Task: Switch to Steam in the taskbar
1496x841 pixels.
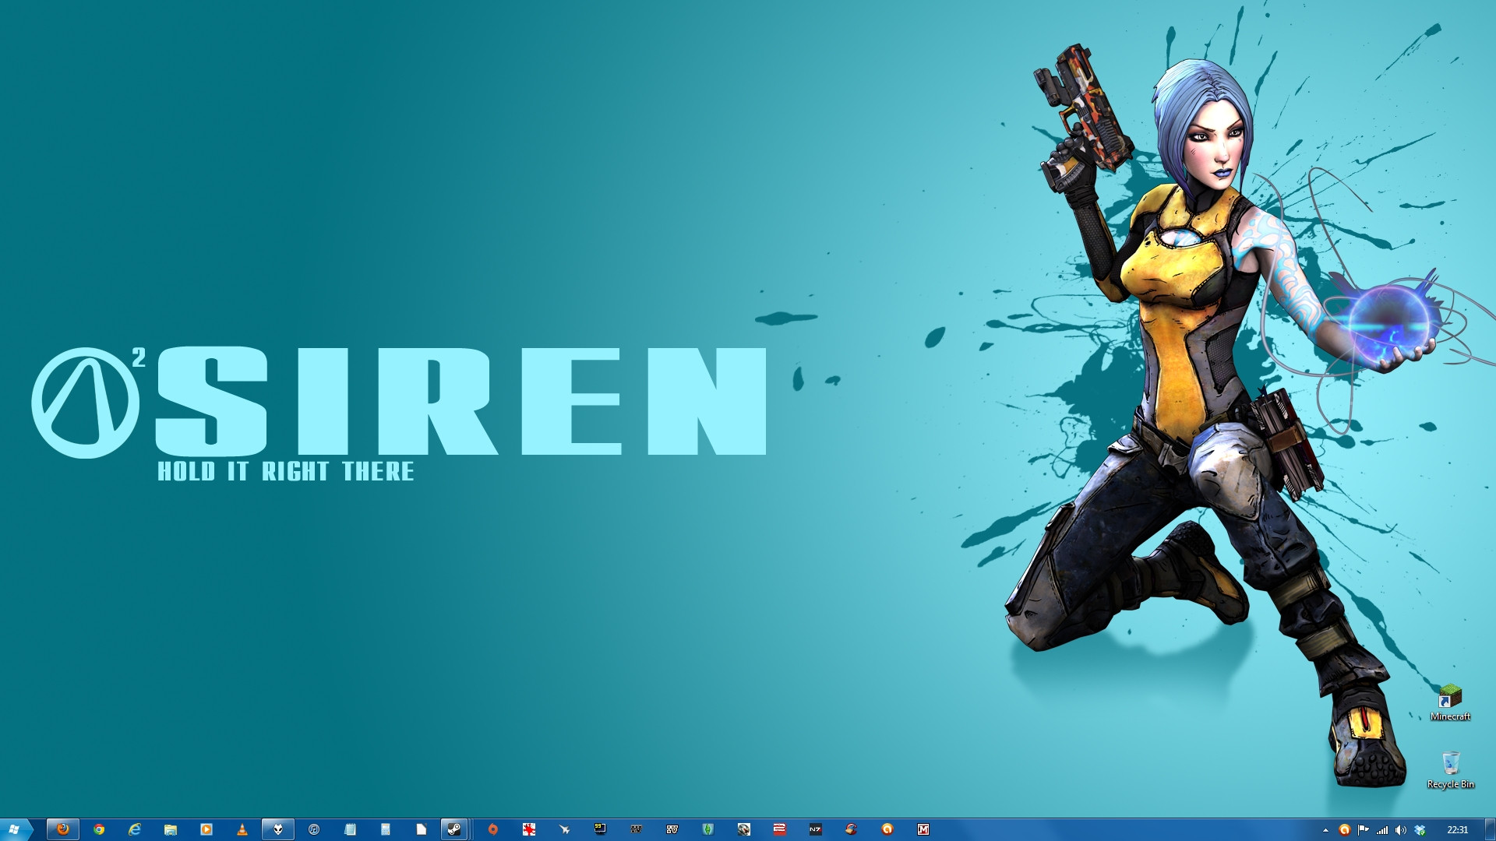Action: pos(454,829)
